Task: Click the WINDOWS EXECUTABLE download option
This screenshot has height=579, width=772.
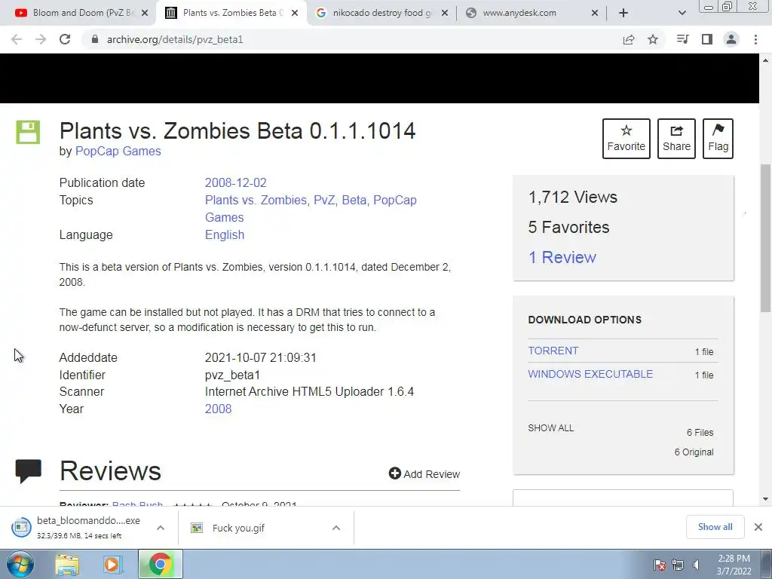Action: 590,374
